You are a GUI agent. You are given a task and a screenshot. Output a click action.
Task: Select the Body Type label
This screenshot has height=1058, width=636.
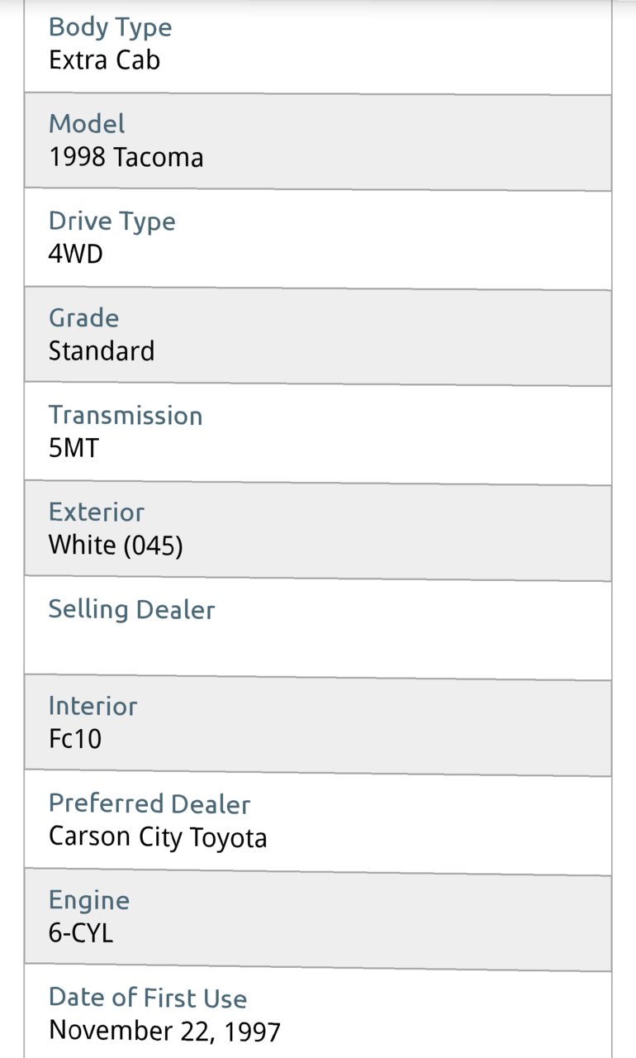110,27
